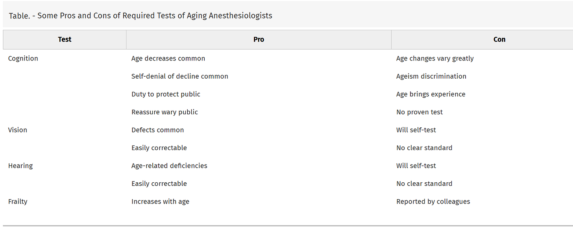This screenshot has width=573, height=233.
Task: Click the 'Age brings experience' cell
Action: pos(431,94)
